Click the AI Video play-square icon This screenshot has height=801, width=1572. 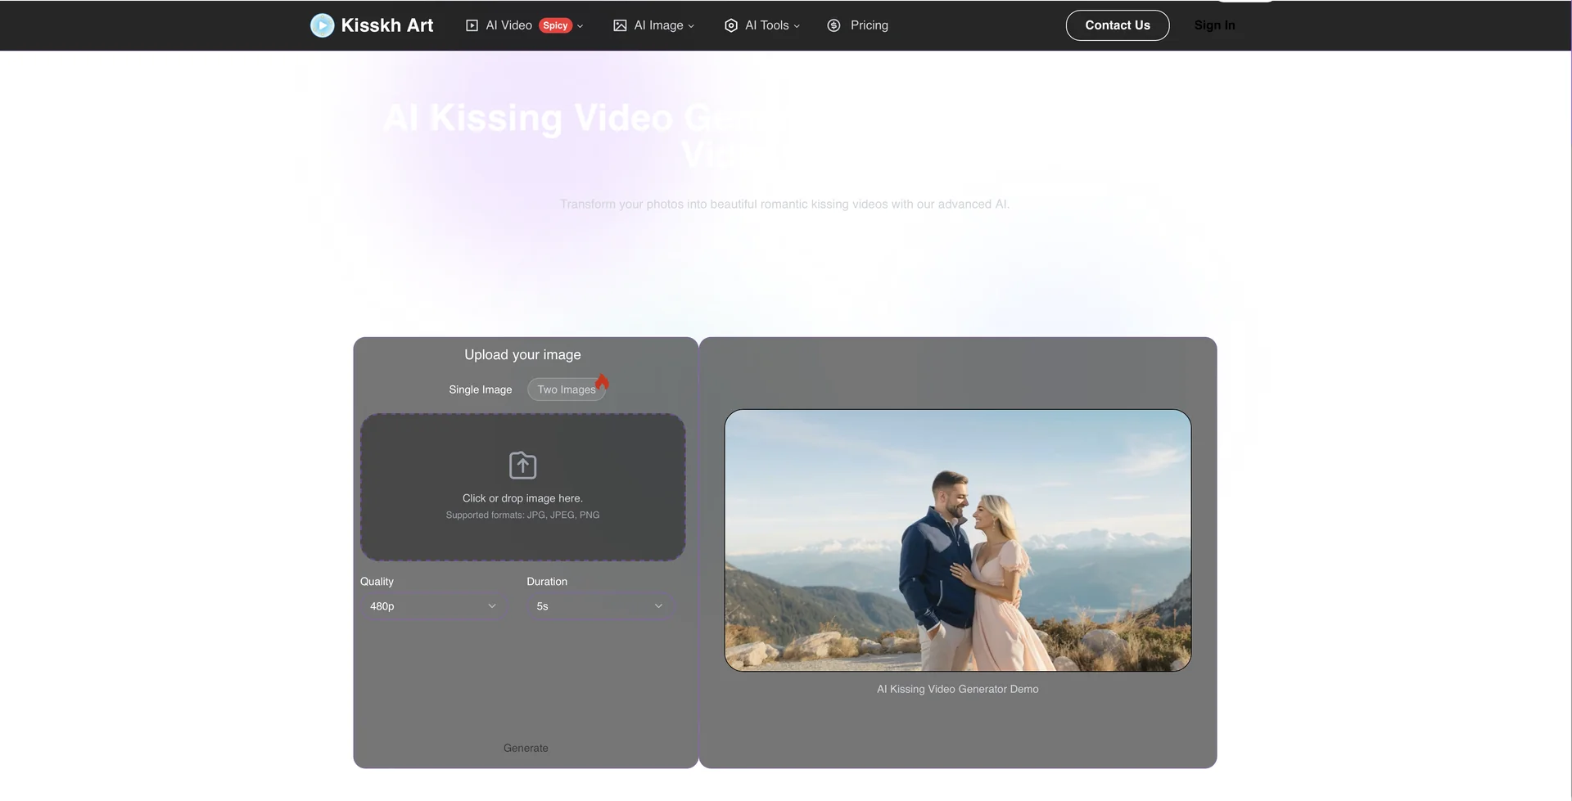472,25
